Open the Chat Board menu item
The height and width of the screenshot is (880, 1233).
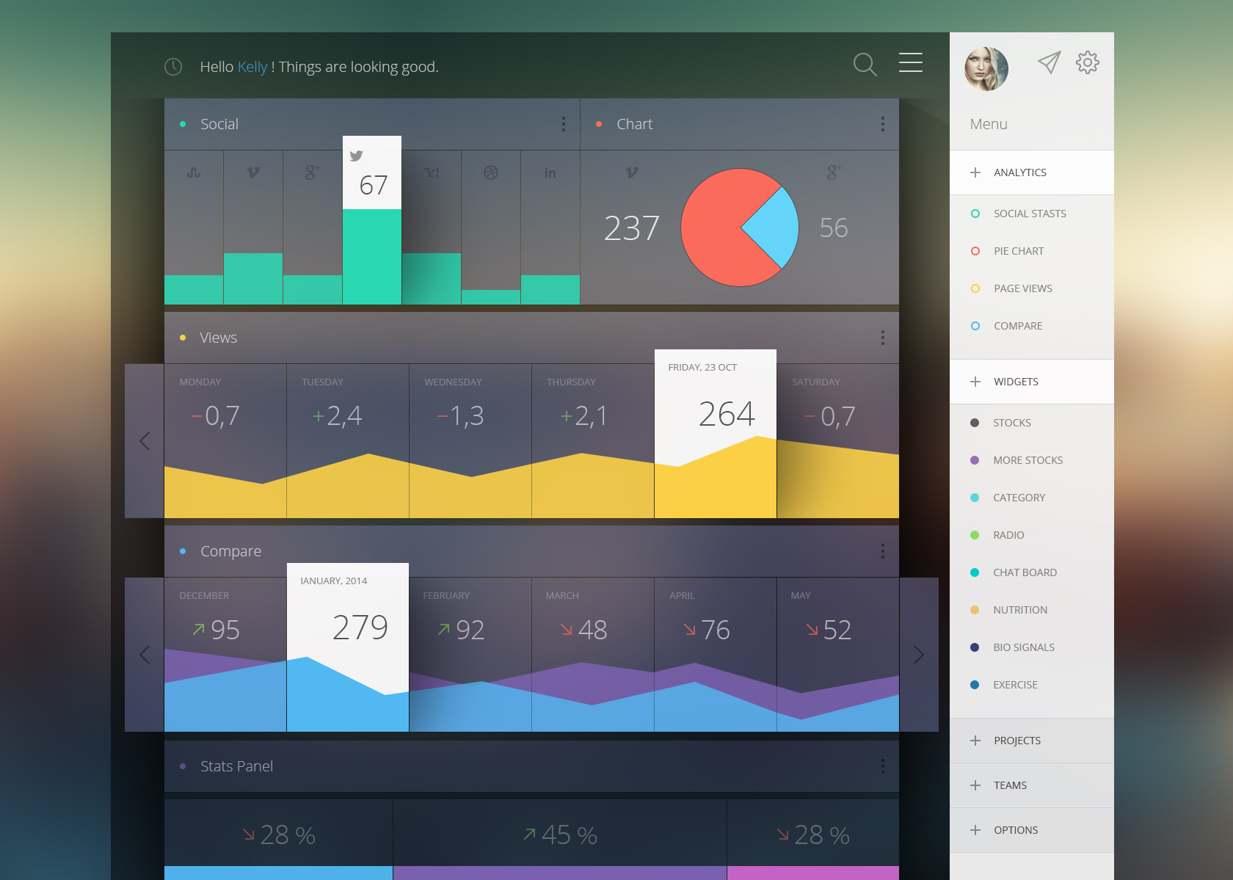point(1025,572)
